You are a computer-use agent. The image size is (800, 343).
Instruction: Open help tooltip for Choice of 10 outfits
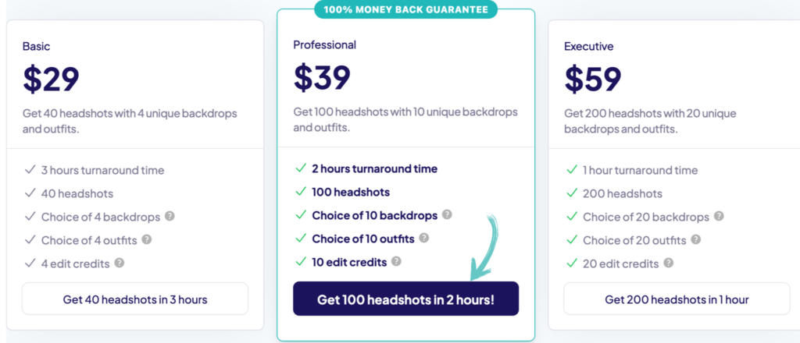(424, 238)
